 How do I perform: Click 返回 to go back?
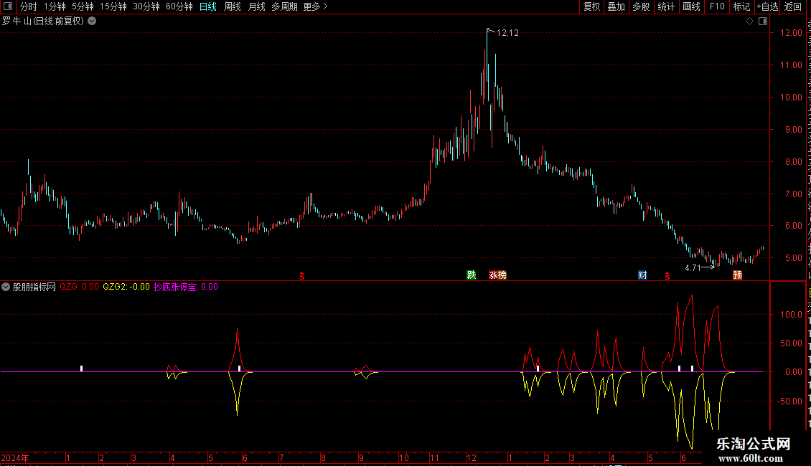point(793,6)
